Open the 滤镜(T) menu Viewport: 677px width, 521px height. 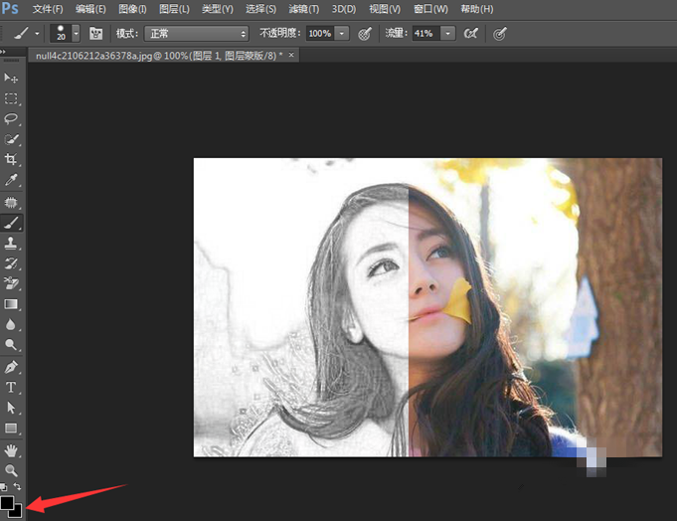click(x=304, y=9)
